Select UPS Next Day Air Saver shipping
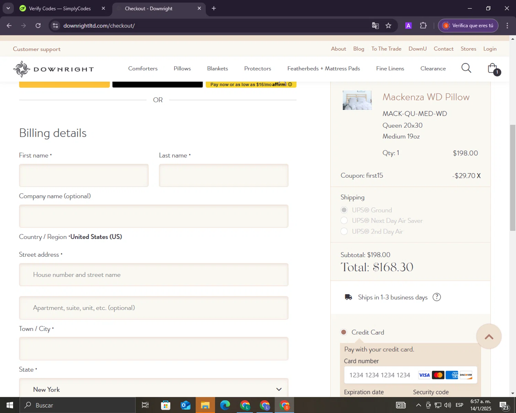This screenshot has height=413, width=516. [344, 221]
